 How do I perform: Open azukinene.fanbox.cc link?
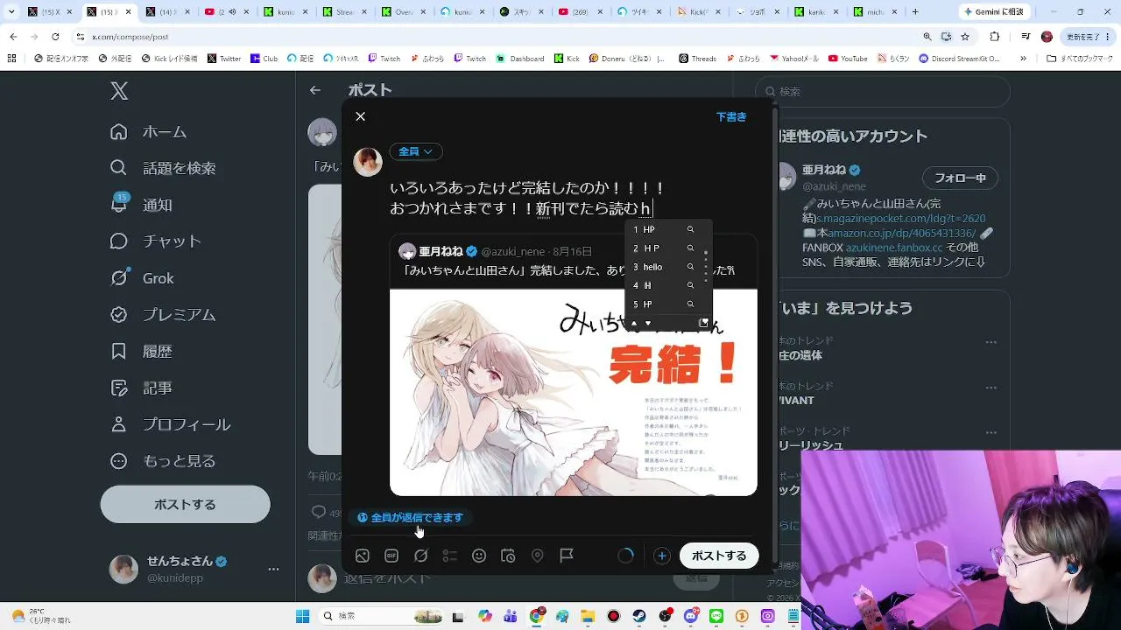click(894, 248)
